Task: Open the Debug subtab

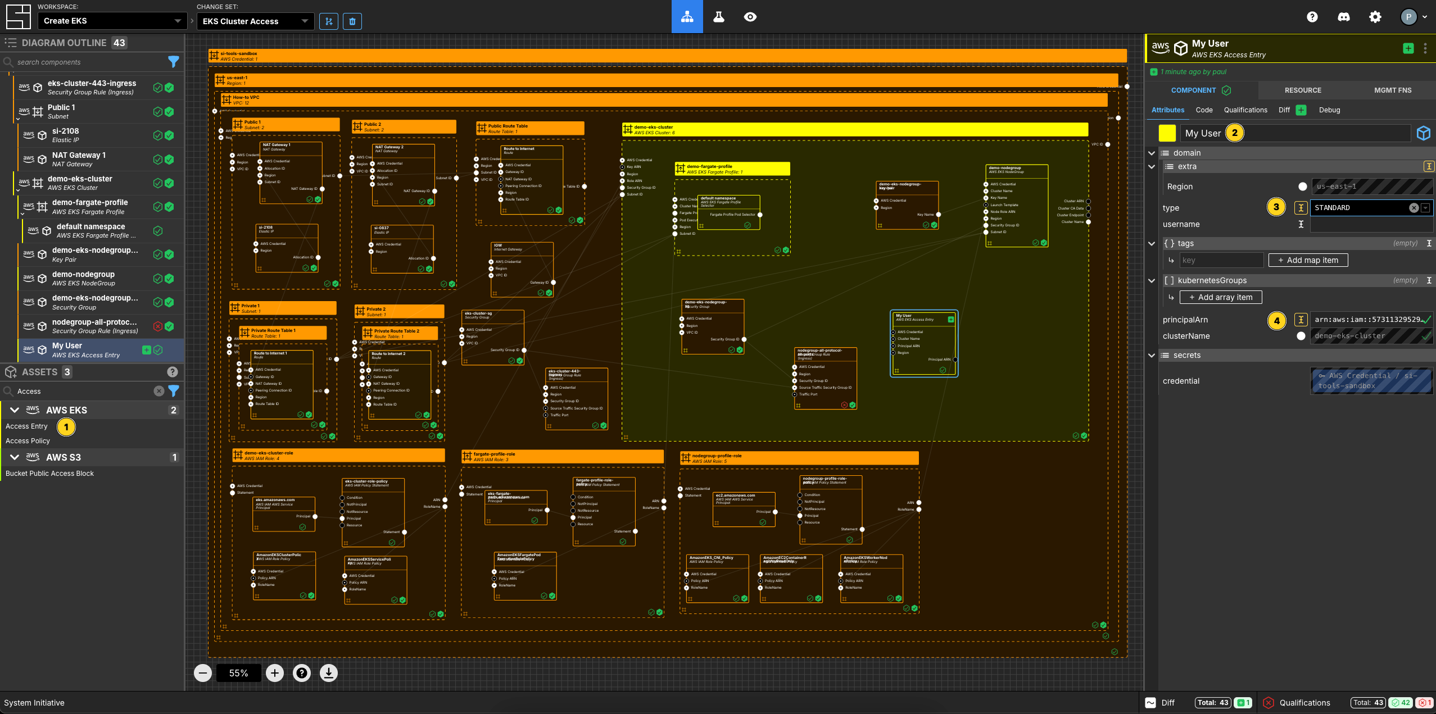Action: click(1329, 110)
